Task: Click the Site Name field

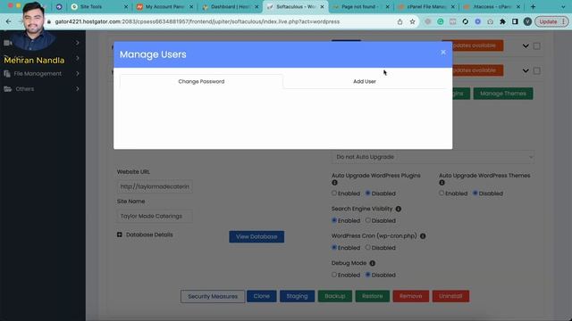Action: click(155, 216)
